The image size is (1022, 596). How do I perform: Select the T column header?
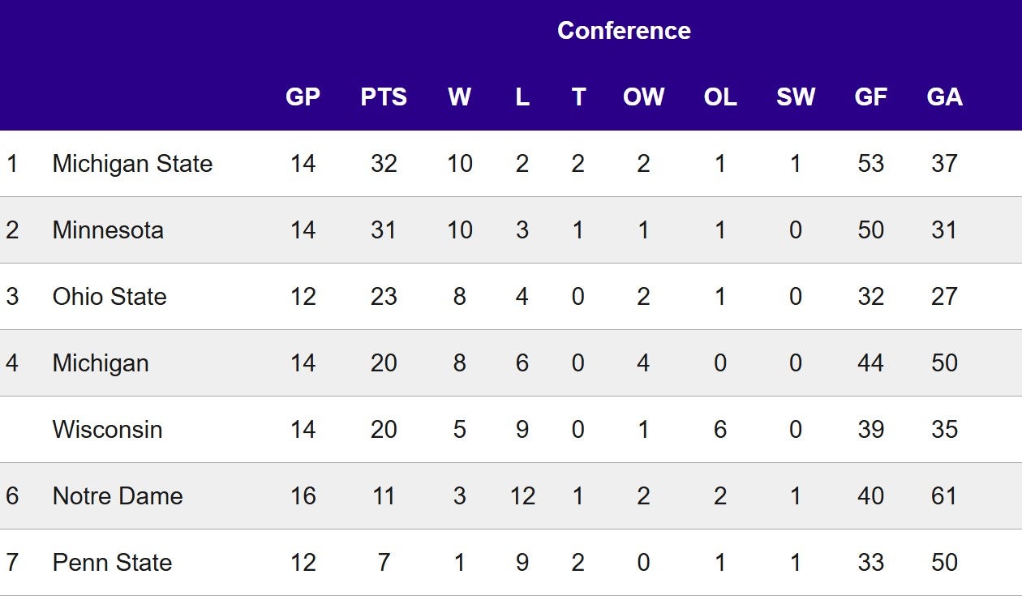pyautogui.click(x=578, y=97)
